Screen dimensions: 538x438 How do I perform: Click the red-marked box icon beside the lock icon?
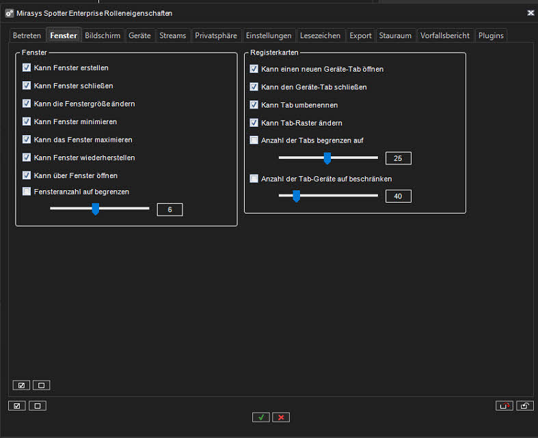504,405
